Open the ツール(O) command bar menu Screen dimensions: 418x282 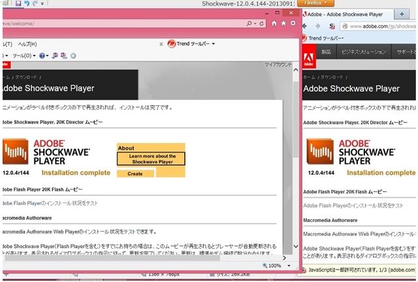[24, 55]
